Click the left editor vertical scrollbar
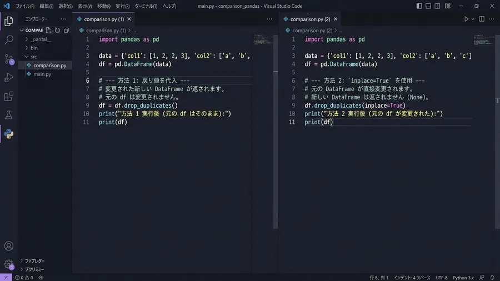Image resolution: width=500 pixels, height=281 pixels. (x=276, y=131)
